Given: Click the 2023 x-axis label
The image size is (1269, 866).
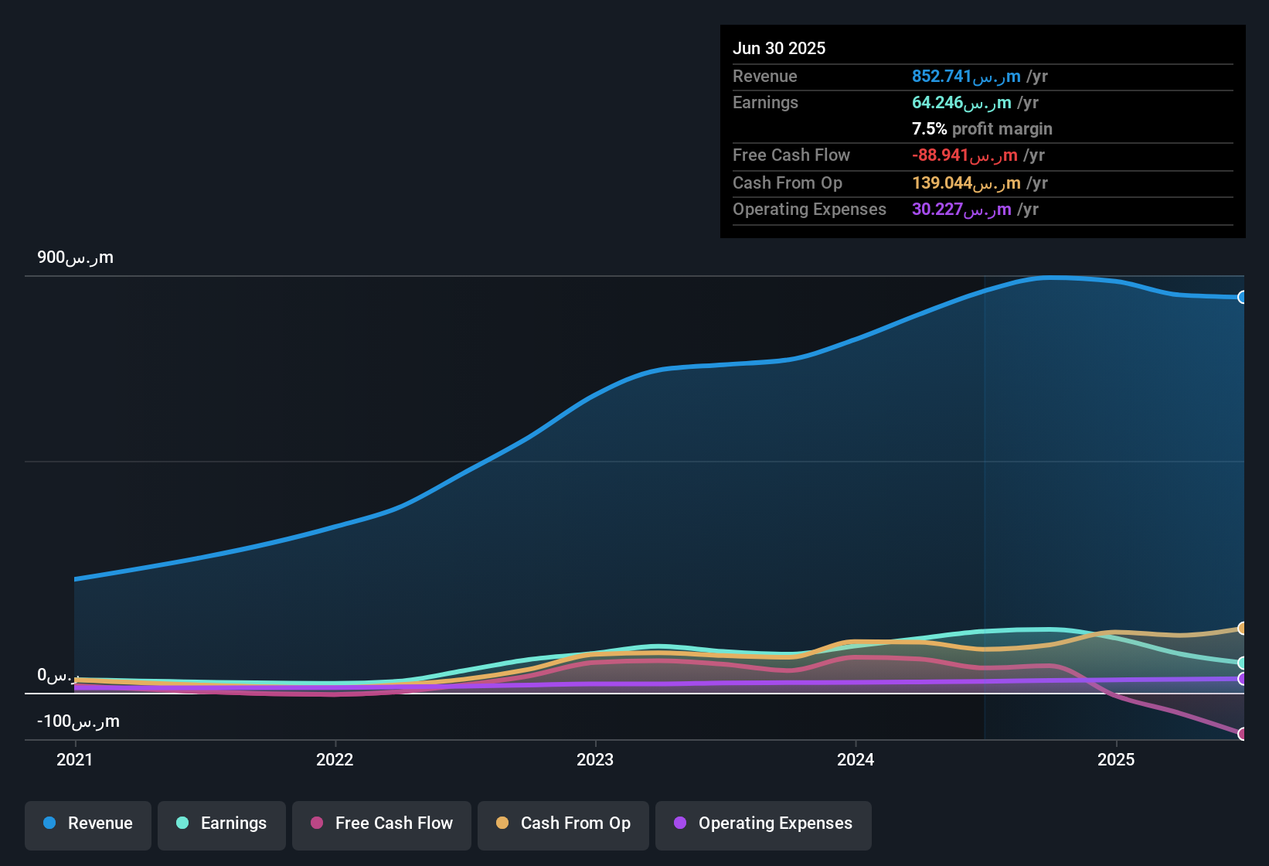Looking at the screenshot, I should click(595, 759).
